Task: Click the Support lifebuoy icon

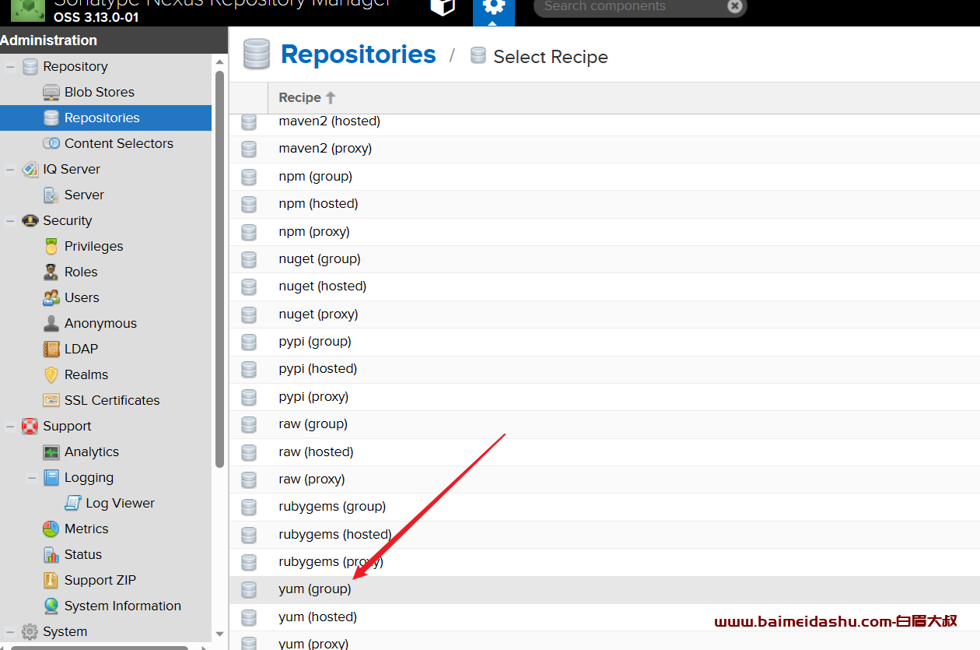Action: tap(30, 426)
